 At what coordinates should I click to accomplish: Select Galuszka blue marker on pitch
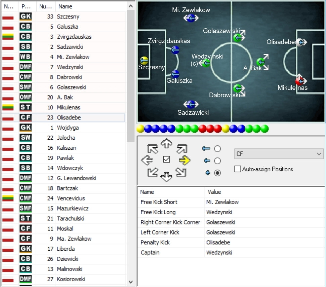click(x=175, y=74)
